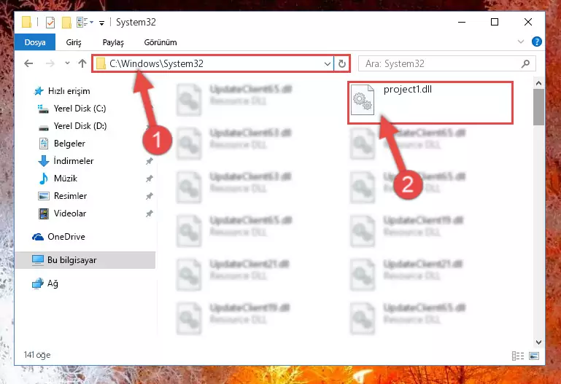Expand the address bar history dropdown
The image size is (561, 384).
pos(328,63)
